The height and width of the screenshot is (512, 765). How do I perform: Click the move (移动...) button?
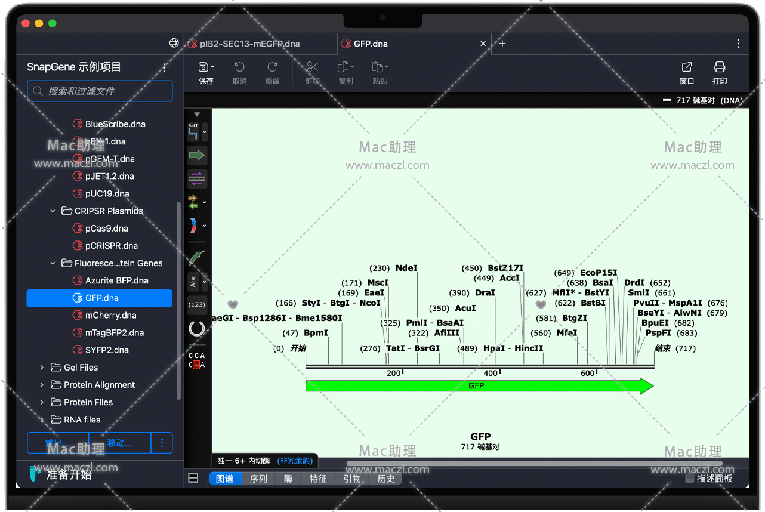pos(120,443)
